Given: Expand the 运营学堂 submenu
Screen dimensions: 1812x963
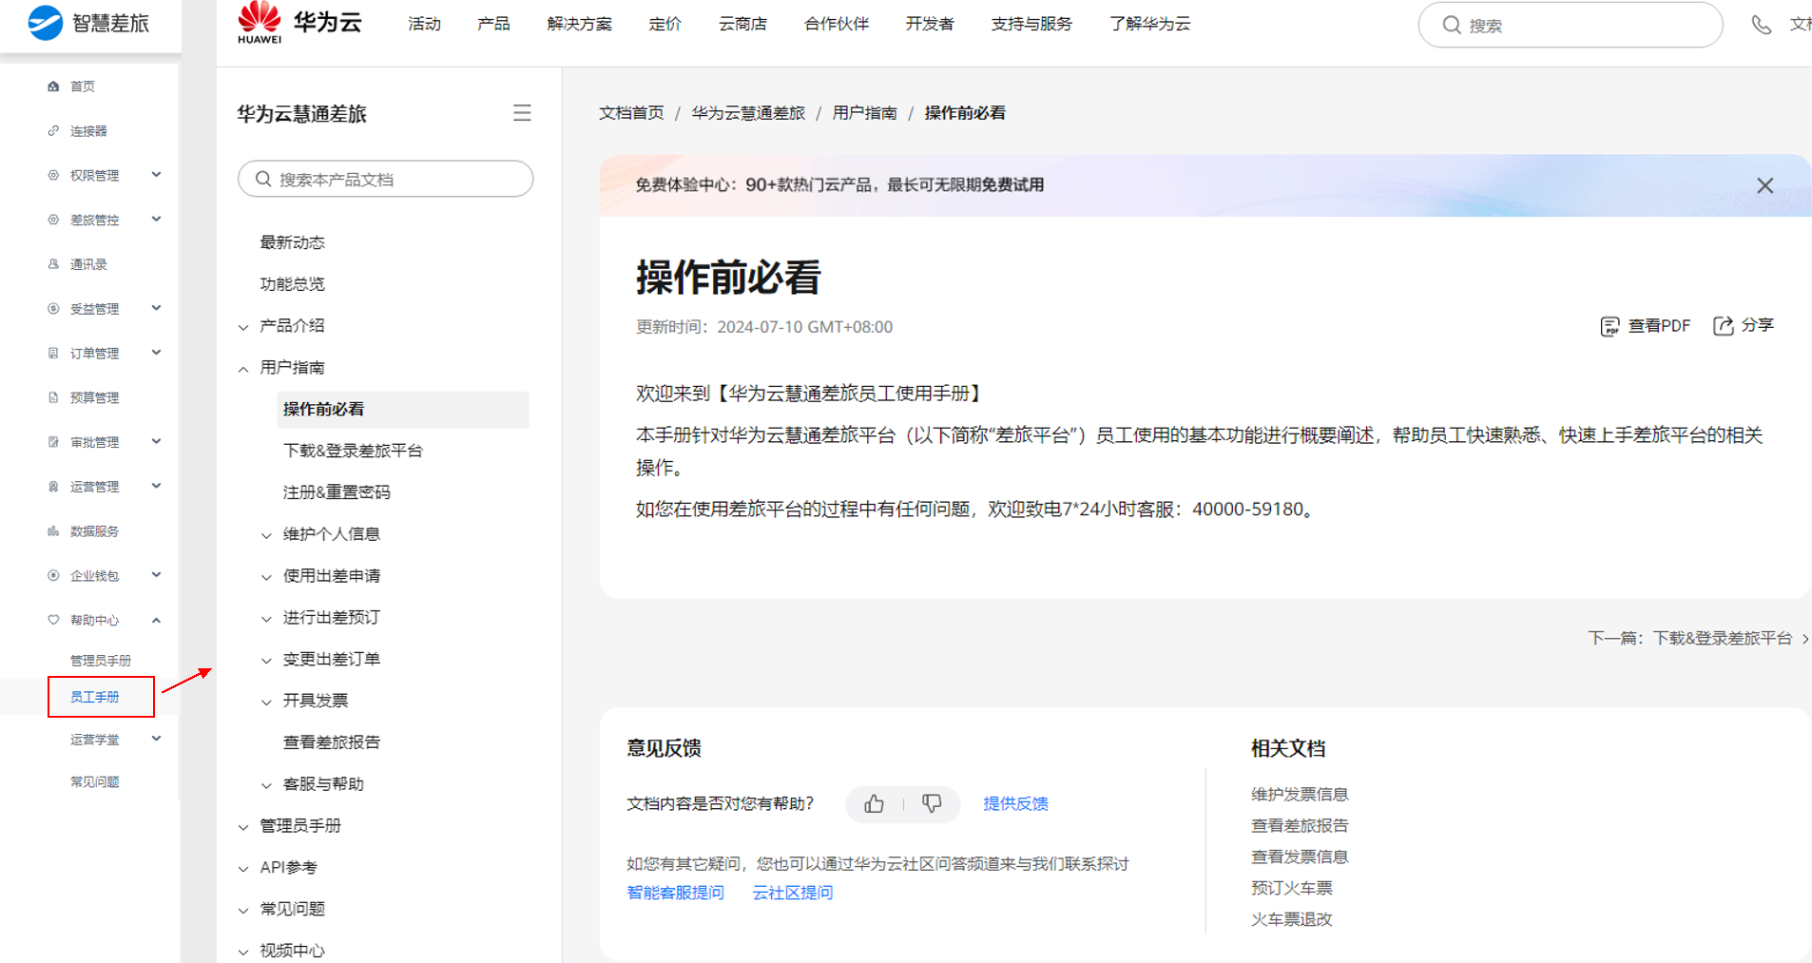Looking at the screenshot, I should pos(156,739).
